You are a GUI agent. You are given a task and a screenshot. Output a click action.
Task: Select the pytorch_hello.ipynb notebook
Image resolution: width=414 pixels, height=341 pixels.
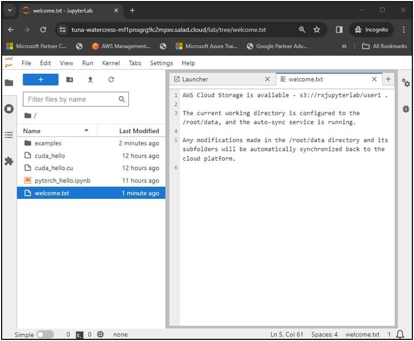(91, 180)
